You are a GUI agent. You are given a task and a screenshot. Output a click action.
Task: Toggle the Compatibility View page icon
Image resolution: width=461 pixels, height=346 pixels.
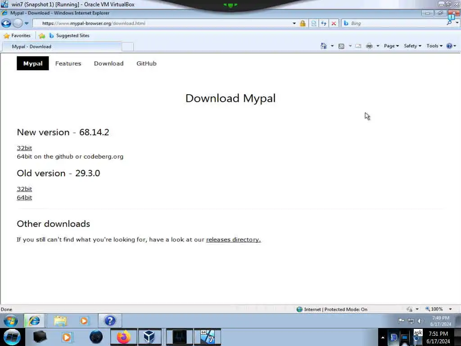314,23
